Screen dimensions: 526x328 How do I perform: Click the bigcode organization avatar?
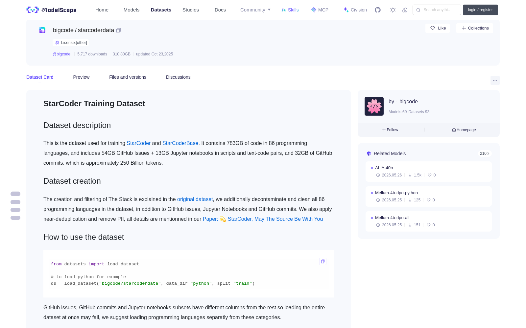(x=374, y=106)
